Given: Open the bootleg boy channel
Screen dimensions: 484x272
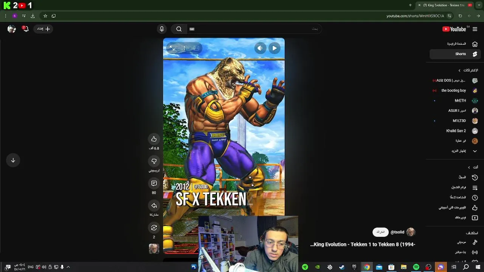Looking at the screenshot, I should coord(455,91).
